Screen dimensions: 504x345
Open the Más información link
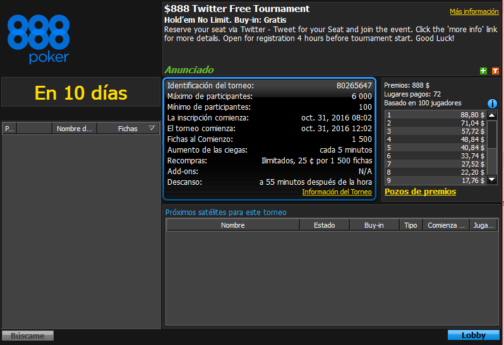click(474, 11)
